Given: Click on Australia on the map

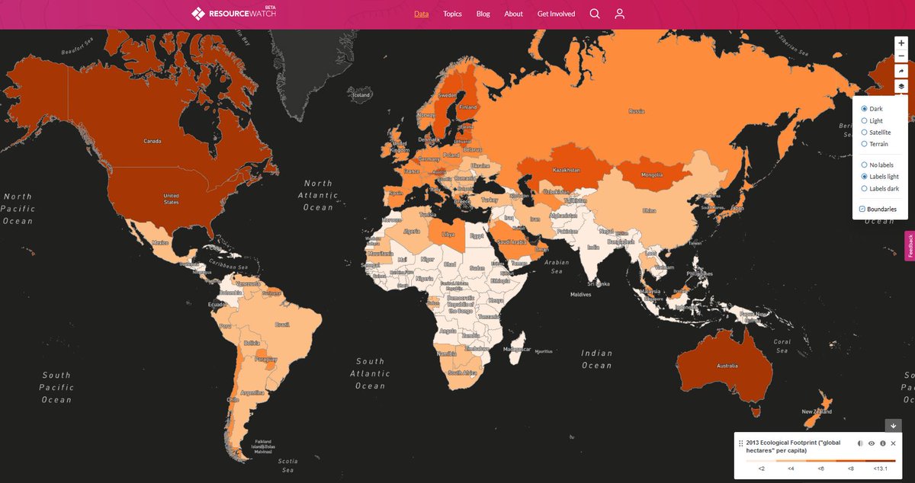Looking at the screenshot, I should (727, 366).
